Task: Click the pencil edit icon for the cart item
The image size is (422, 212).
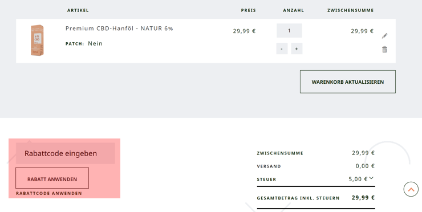Action: coord(384,36)
